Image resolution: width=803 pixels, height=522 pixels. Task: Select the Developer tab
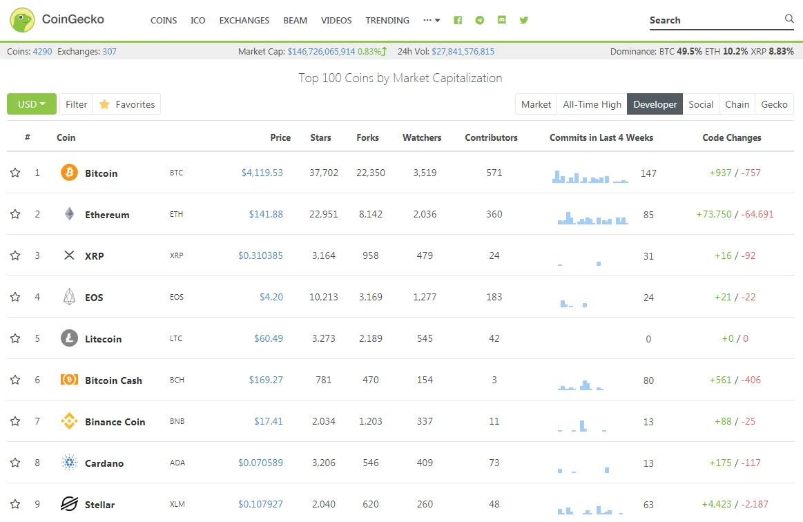655,104
